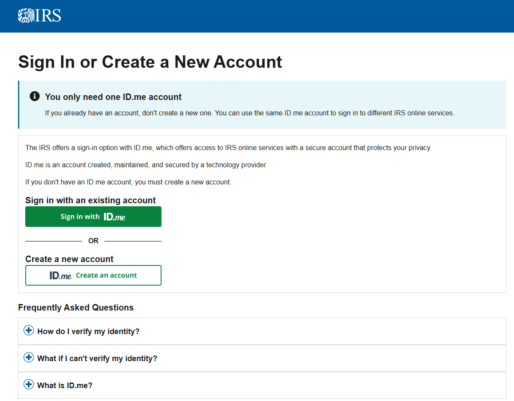The width and height of the screenshot is (514, 401).
Task: Click the paragraph starting 'ID.me is an account created'
Action: coord(146,165)
